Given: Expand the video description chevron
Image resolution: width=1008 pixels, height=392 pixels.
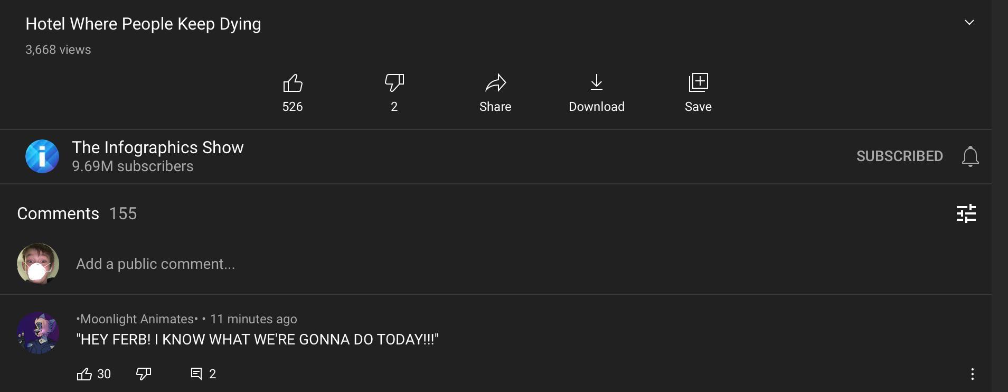Looking at the screenshot, I should [969, 23].
